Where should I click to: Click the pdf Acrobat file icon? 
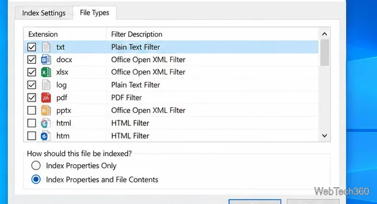[46, 98]
